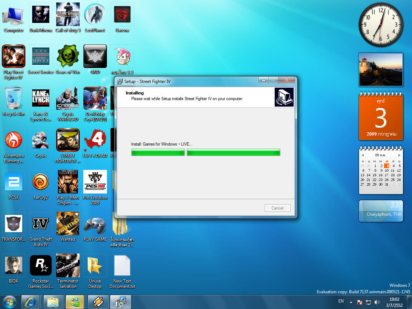Viewport: 412px width, 309px height.
Task: Select the Gears of War icon
Action: coord(68,60)
